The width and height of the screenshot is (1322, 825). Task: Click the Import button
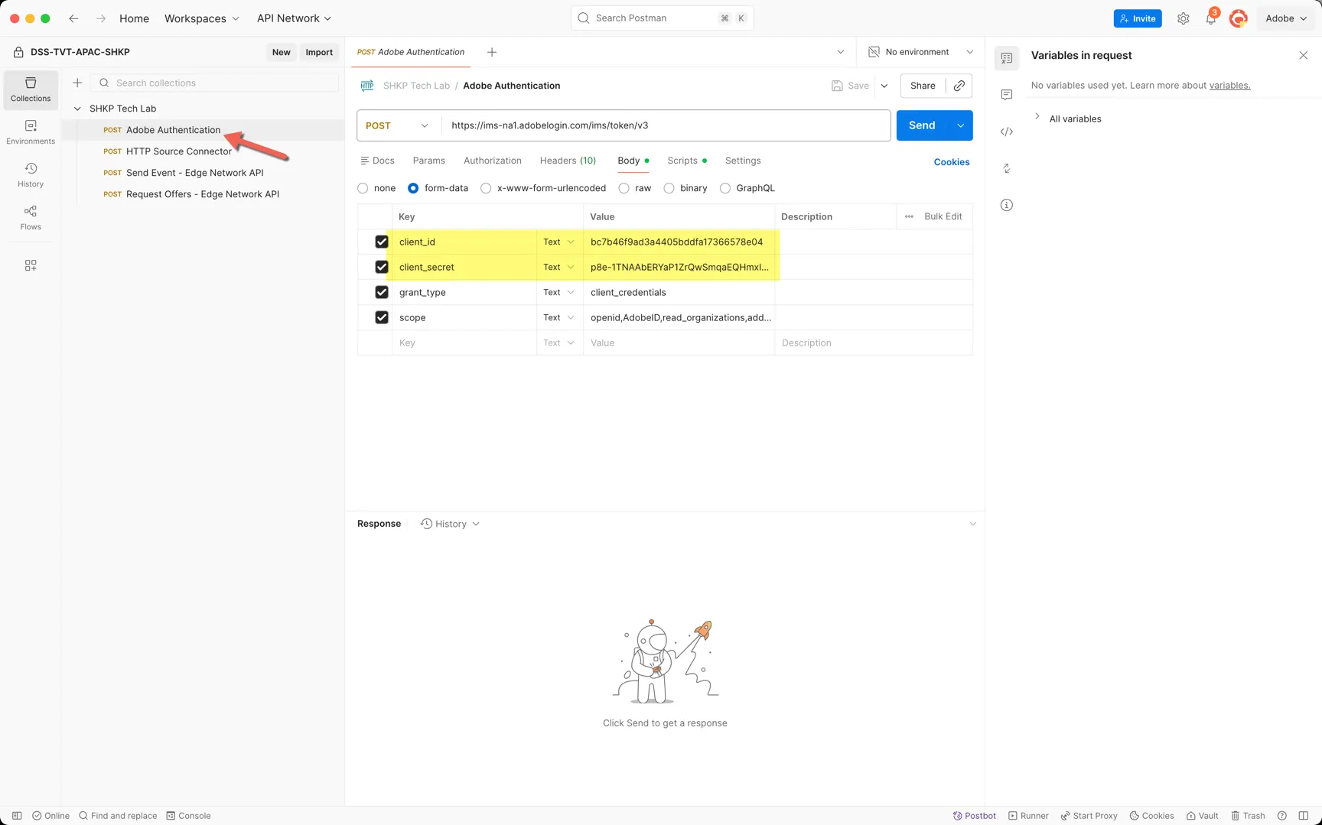[x=319, y=52]
